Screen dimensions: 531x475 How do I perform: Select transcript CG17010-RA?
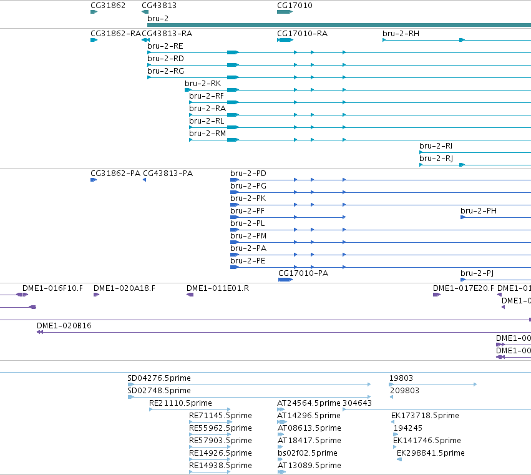(x=303, y=34)
